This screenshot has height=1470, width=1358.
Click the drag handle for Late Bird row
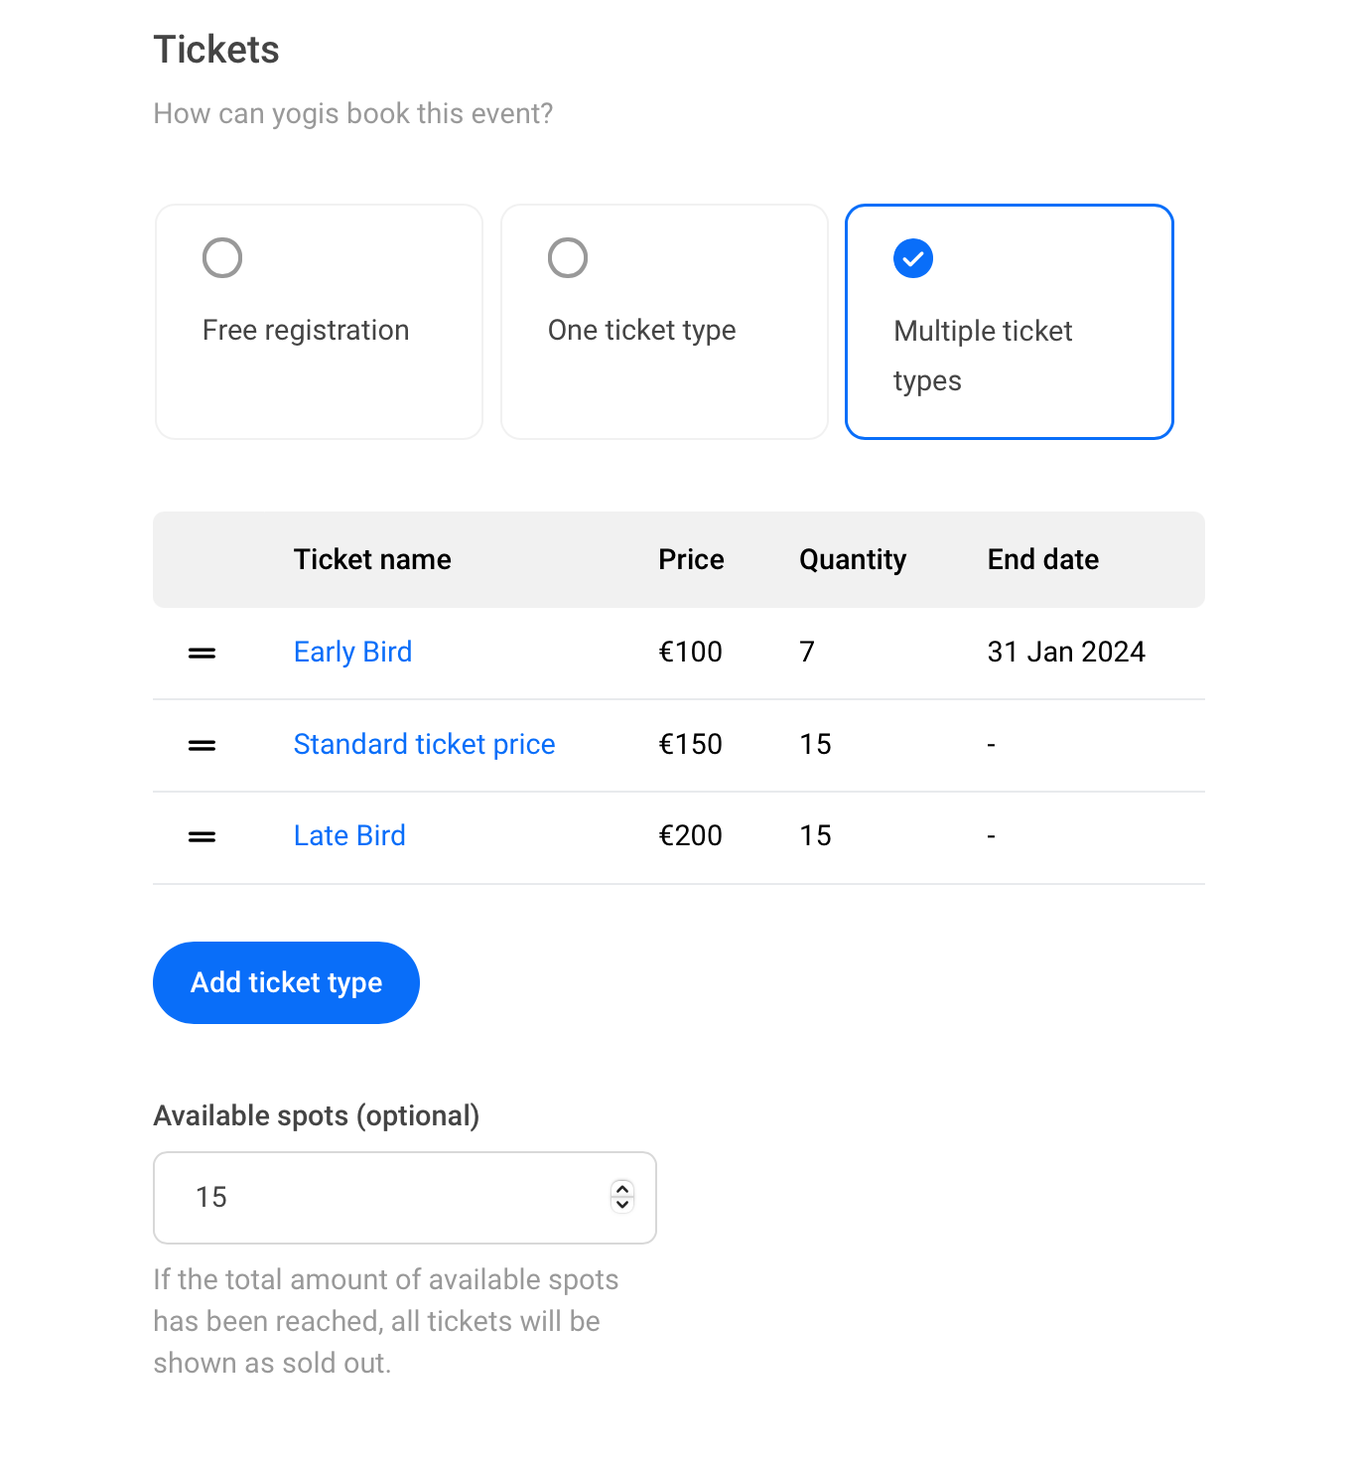point(203,837)
